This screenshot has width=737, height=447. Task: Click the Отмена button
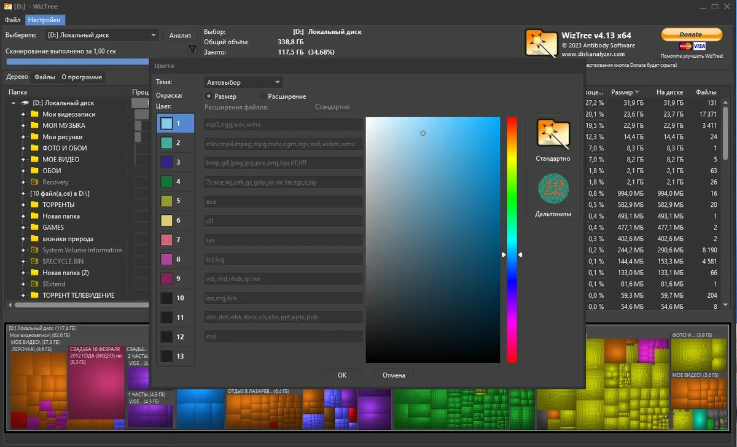394,375
